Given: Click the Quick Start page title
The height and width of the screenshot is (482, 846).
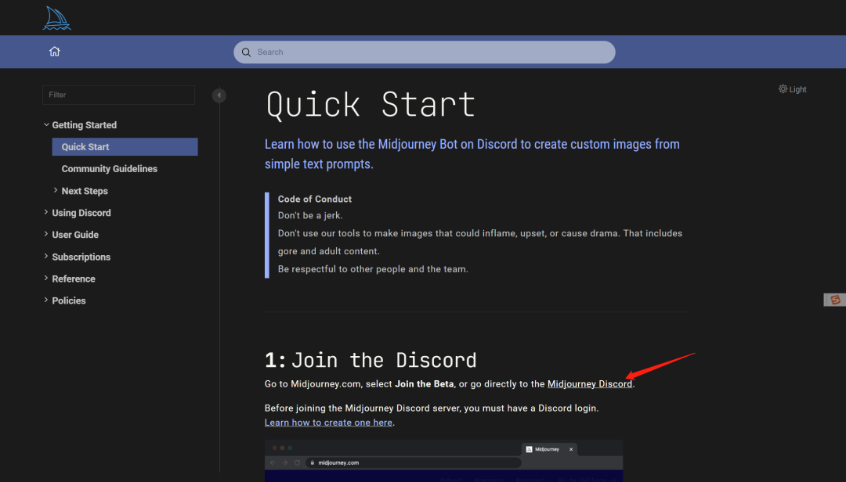Looking at the screenshot, I should (x=371, y=104).
